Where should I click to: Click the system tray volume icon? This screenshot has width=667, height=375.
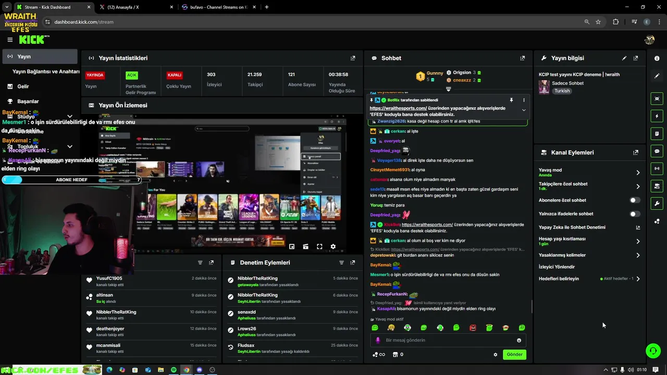point(631,370)
